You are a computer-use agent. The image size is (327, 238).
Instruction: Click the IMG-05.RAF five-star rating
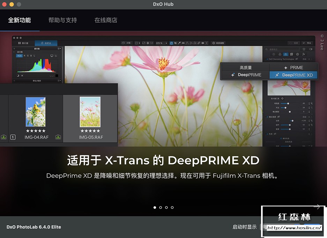90,131
